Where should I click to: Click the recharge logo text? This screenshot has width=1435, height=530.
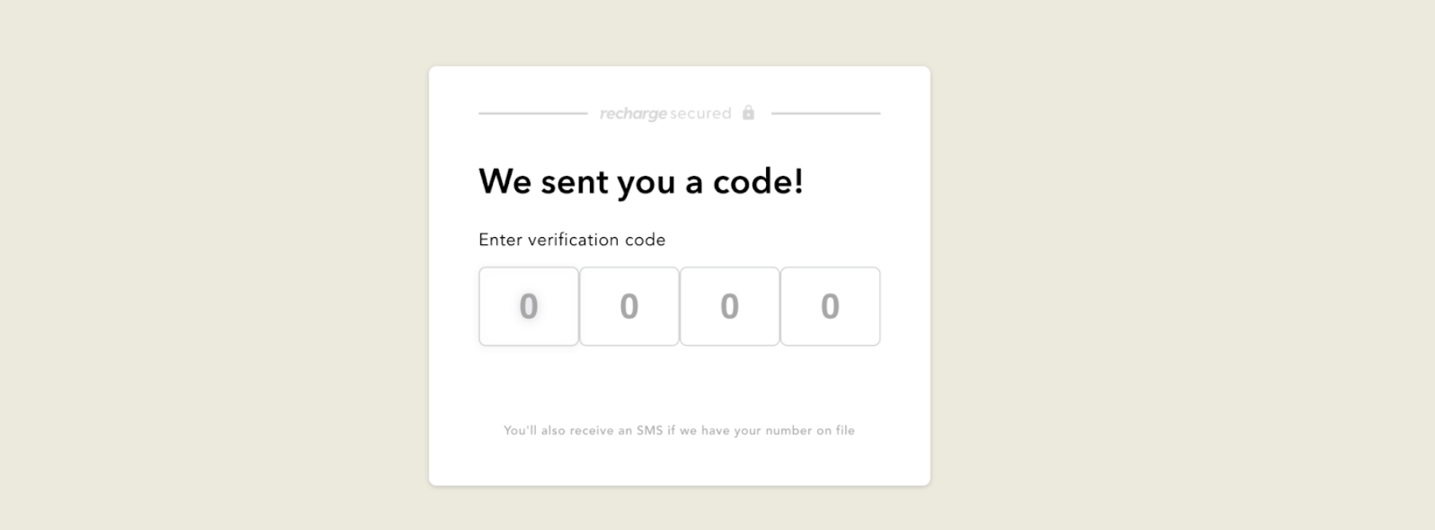pyautogui.click(x=633, y=114)
